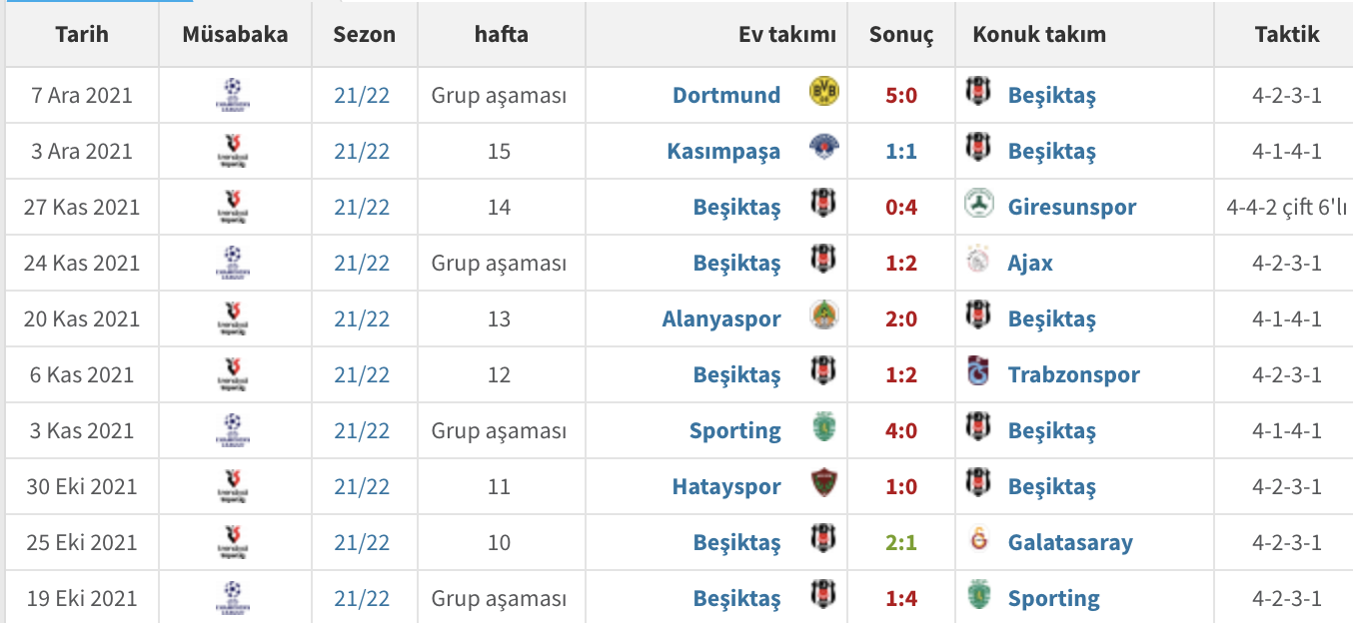Click Süper Lig logo for 3 Ara 2021
1353x623 pixels.
tap(233, 150)
